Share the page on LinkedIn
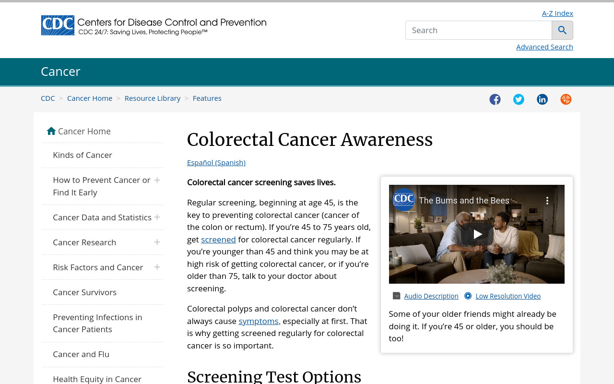 542,99
